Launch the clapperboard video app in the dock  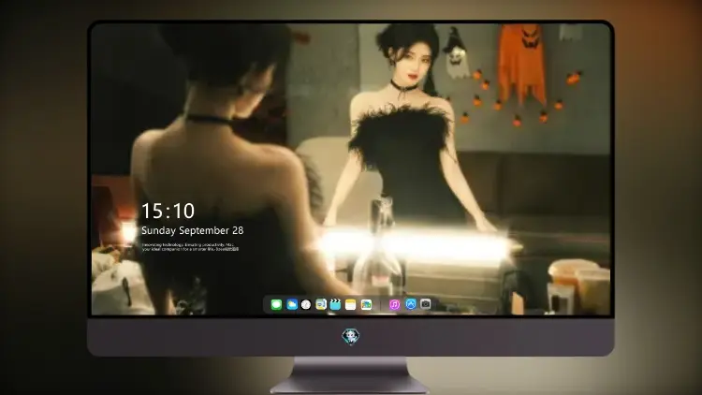(x=335, y=304)
